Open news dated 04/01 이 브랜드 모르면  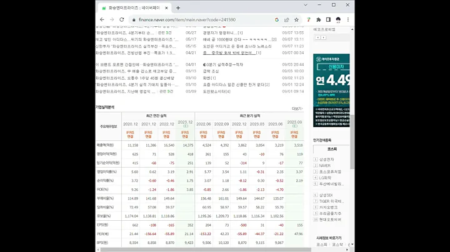137,65
